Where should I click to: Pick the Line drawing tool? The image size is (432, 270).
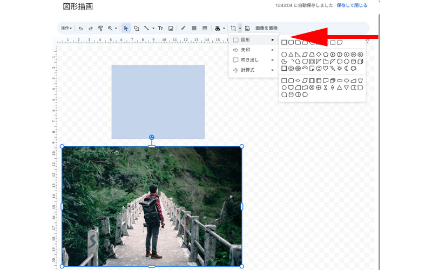[x=146, y=28]
